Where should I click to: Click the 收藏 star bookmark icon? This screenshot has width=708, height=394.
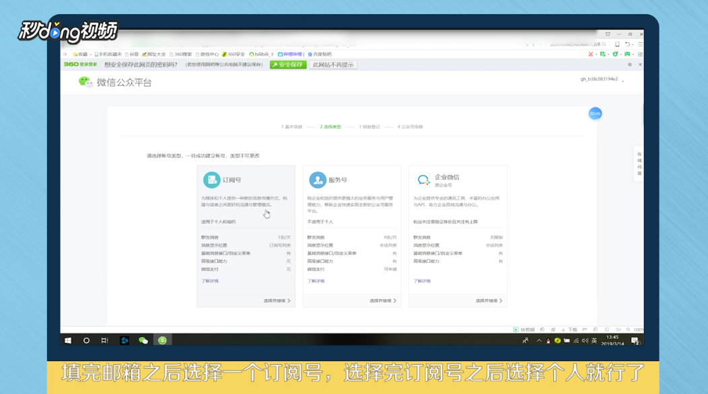pyautogui.click(x=75, y=54)
